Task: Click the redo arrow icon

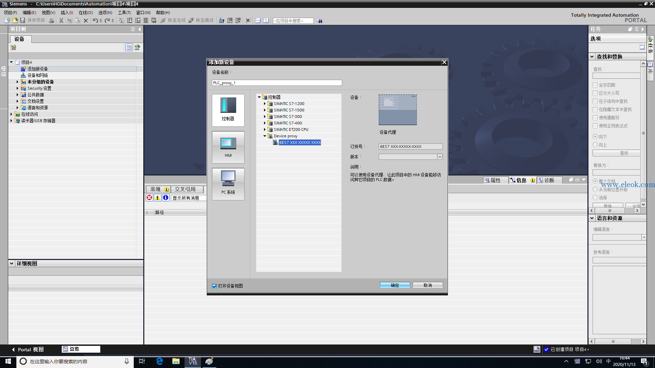Action: pos(107,20)
